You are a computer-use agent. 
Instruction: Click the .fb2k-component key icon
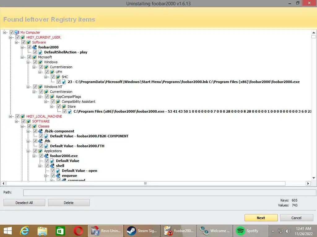(x=41, y=131)
